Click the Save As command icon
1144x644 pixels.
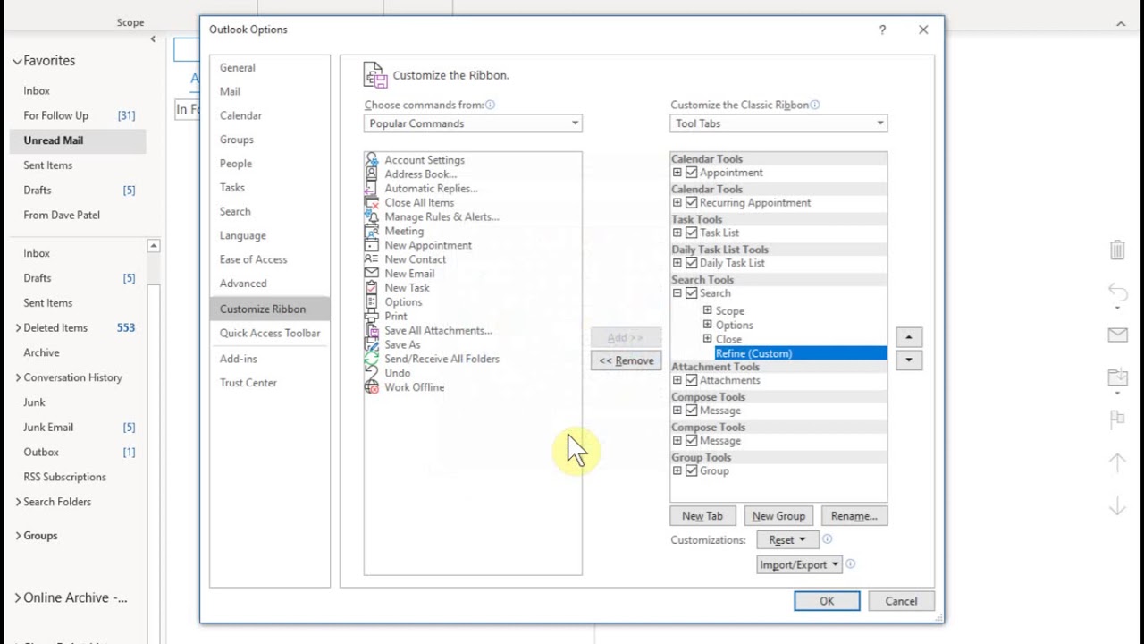pos(372,344)
